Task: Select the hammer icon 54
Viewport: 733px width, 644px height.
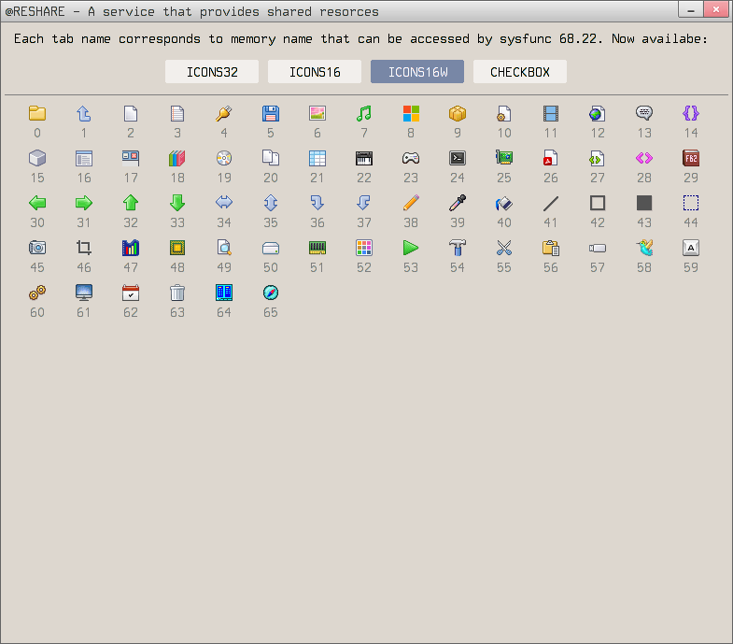Action: 458,248
